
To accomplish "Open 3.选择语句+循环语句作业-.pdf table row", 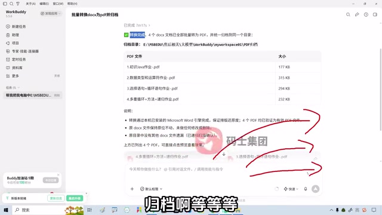I will click(152, 88).
